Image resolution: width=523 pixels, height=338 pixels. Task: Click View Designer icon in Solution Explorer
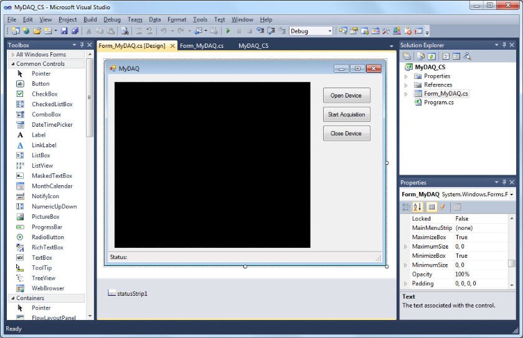(x=456, y=57)
